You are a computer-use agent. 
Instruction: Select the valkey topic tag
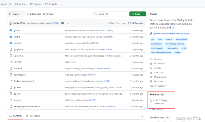coord(177,53)
